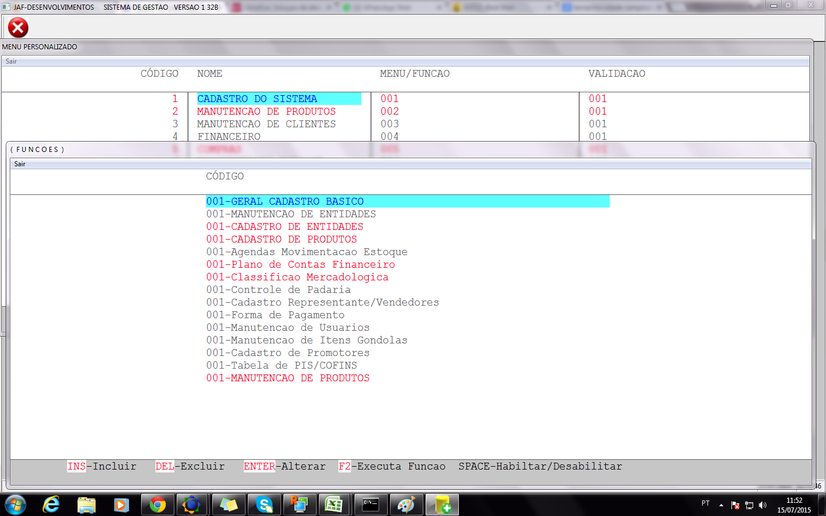The height and width of the screenshot is (516, 826).
Task: Open Windows Explorer folder icon
Action: tap(87, 505)
